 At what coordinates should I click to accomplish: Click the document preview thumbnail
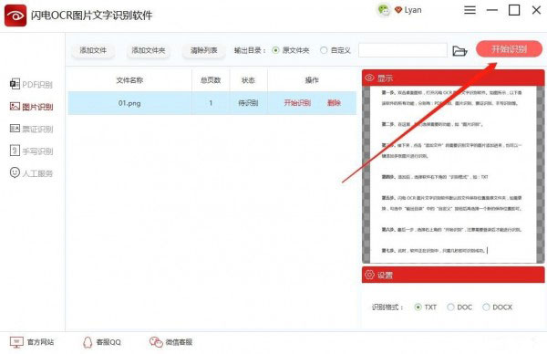tap(453, 174)
